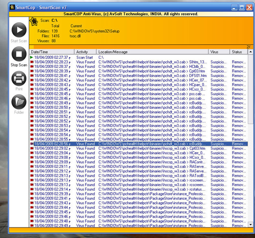Image resolution: width=255 pixels, height=238 pixels.
Task: Click red bug icon on 02:29:02 row
Action: pyautogui.click(x=32, y=148)
